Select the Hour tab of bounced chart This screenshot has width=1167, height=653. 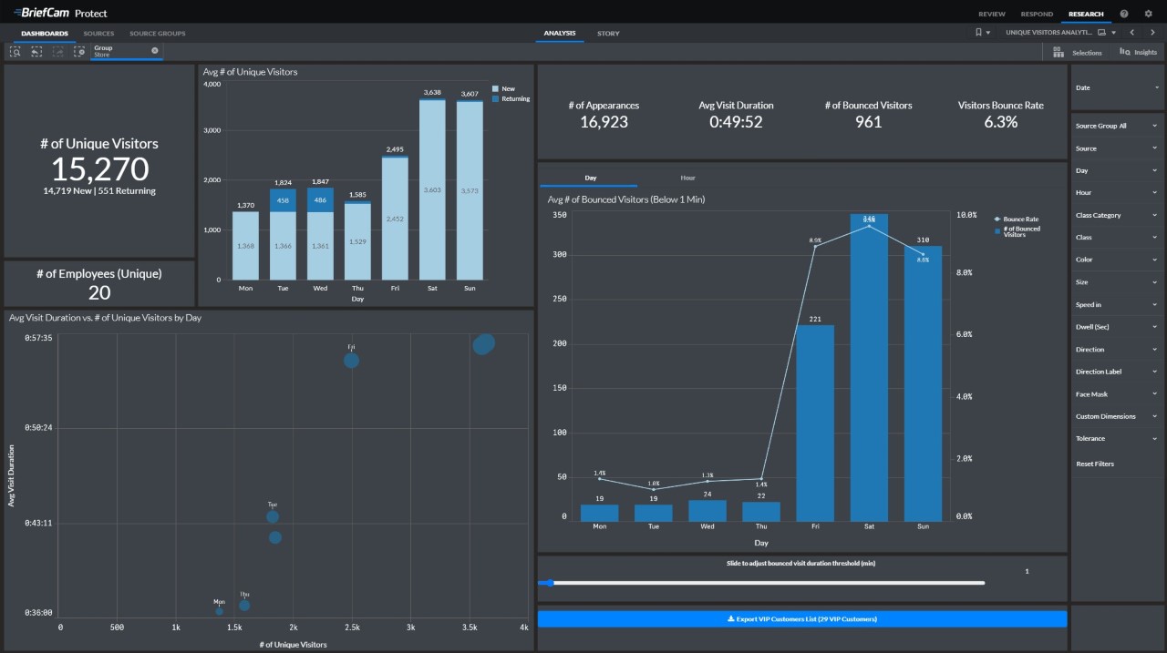pos(687,178)
